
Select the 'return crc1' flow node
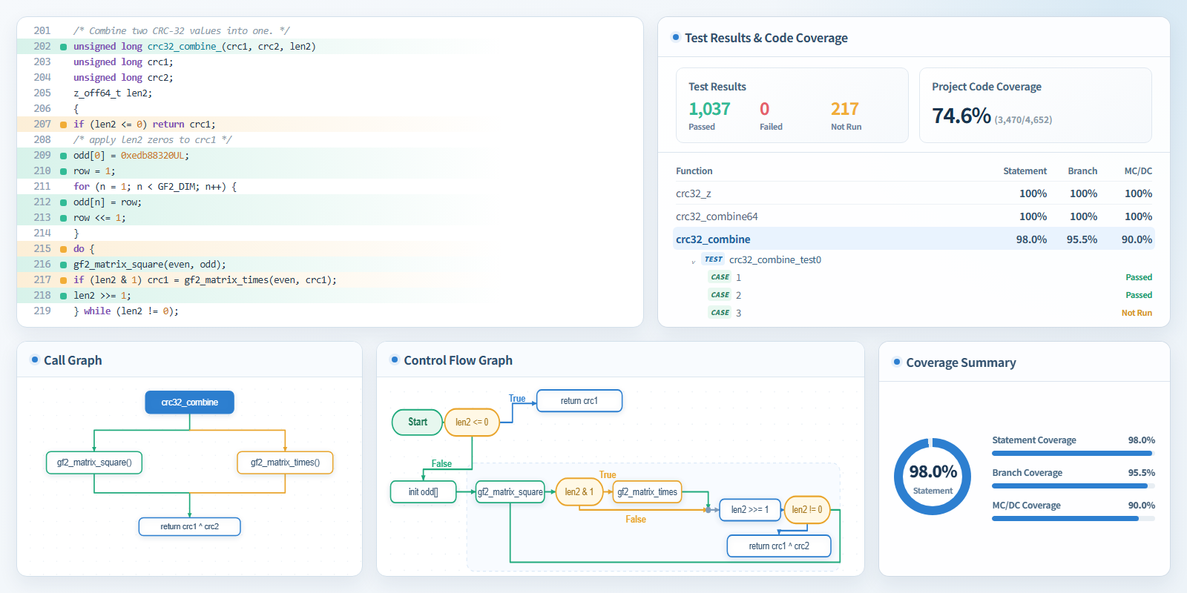pyautogui.click(x=579, y=401)
